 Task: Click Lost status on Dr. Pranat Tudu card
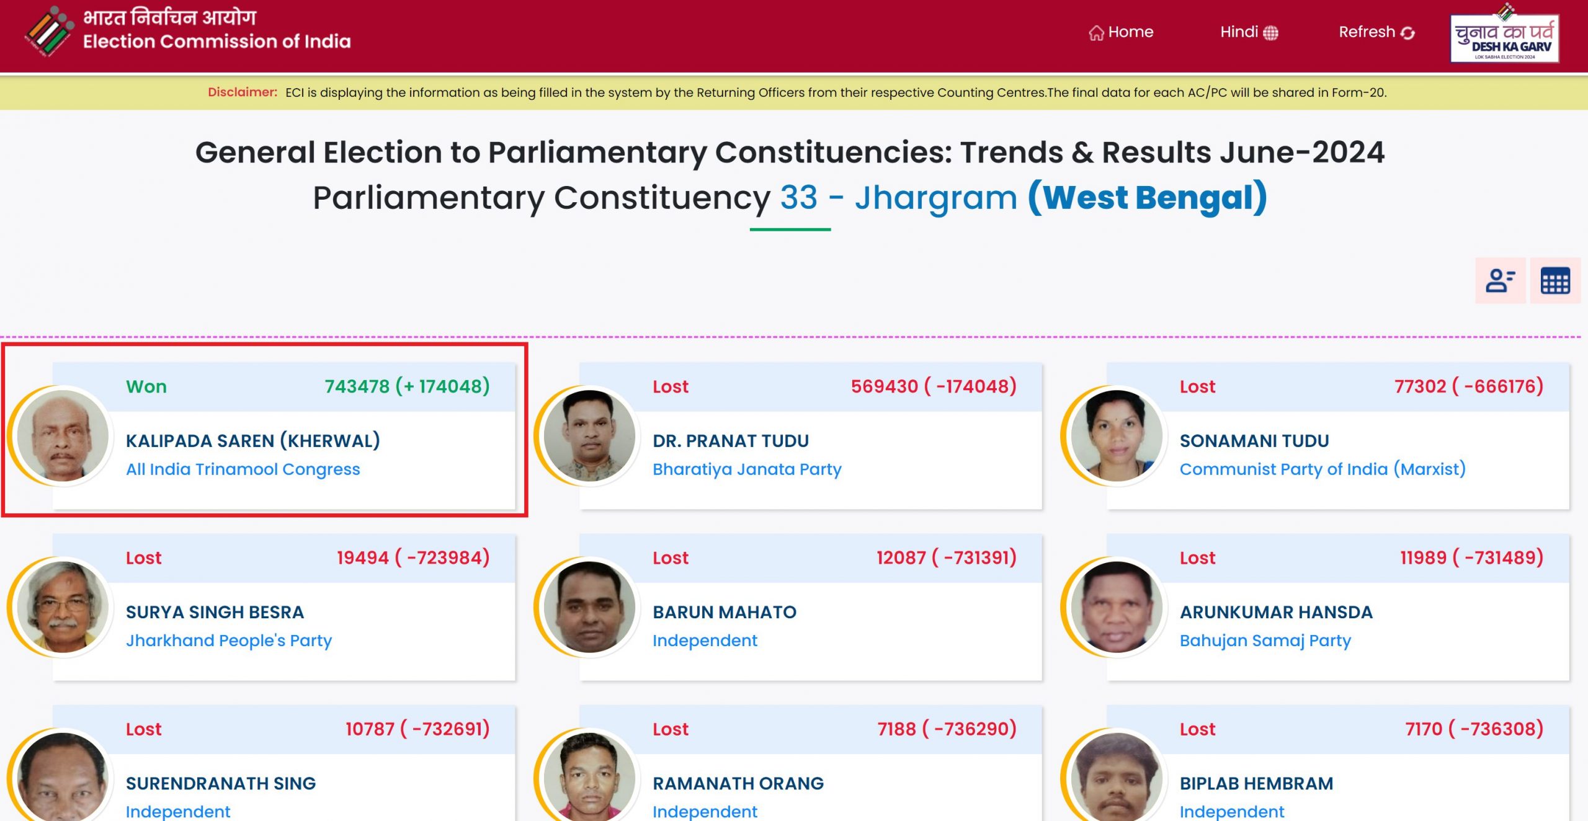tap(671, 386)
